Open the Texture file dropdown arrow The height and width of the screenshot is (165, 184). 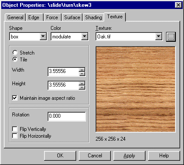coord(158,37)
